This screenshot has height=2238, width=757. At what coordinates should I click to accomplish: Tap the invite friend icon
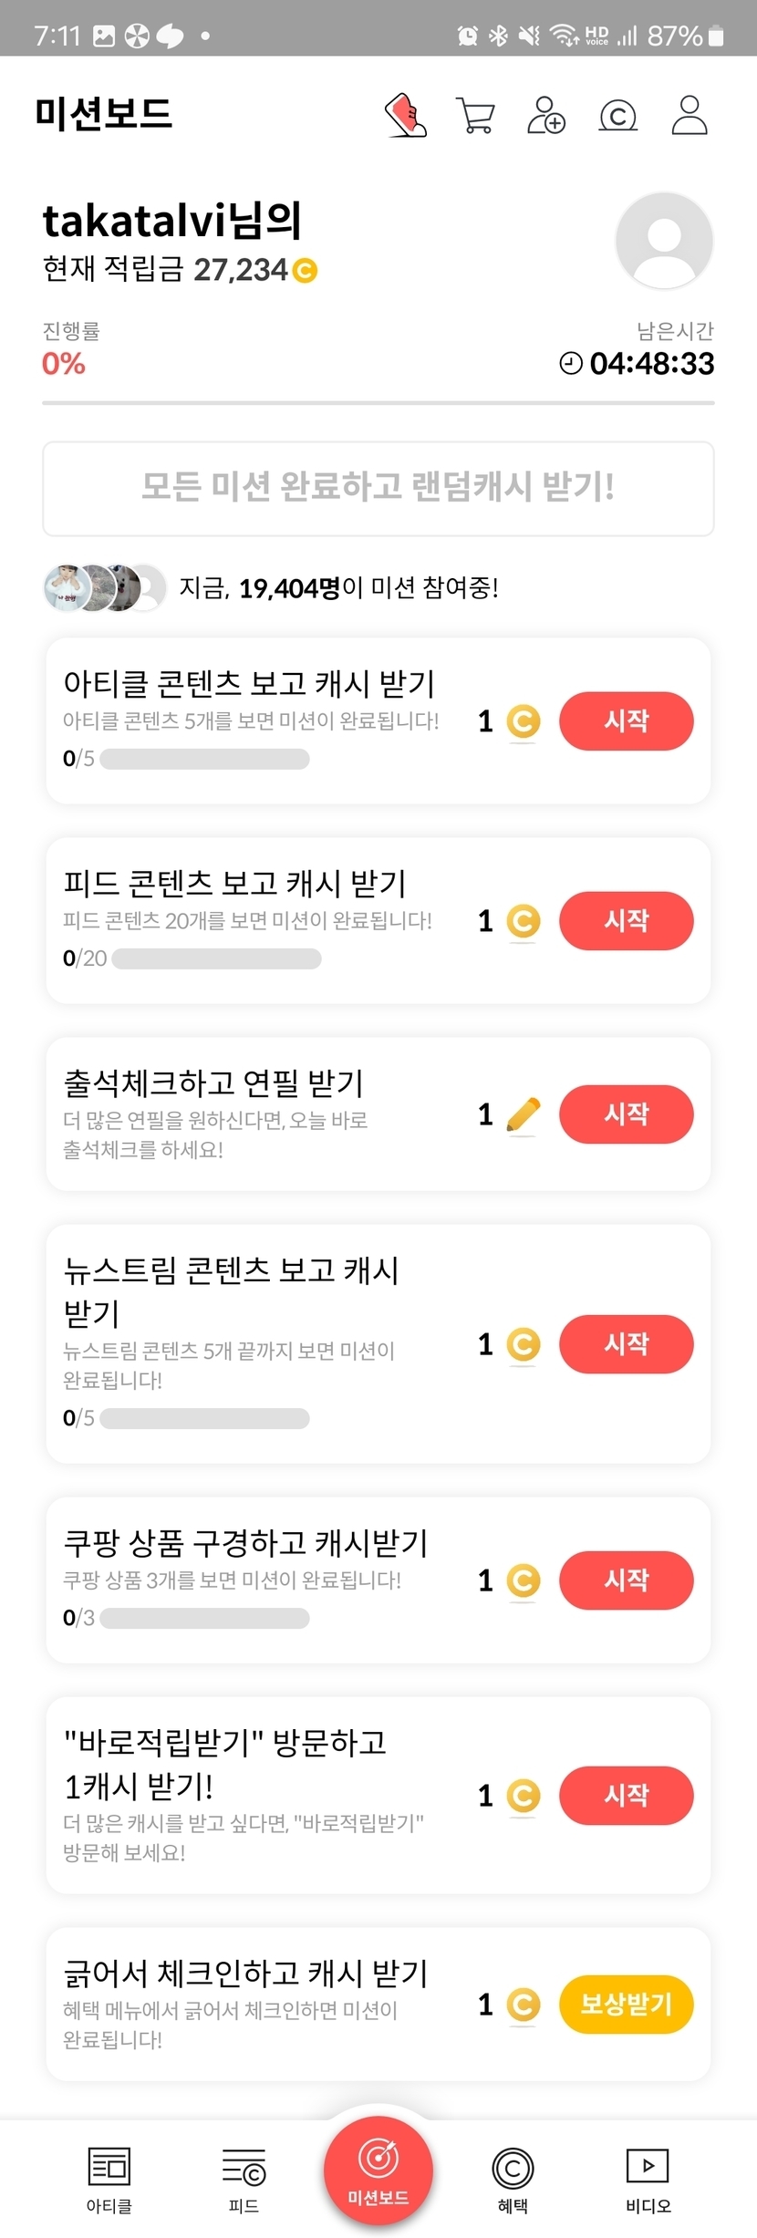coord(546,116)
